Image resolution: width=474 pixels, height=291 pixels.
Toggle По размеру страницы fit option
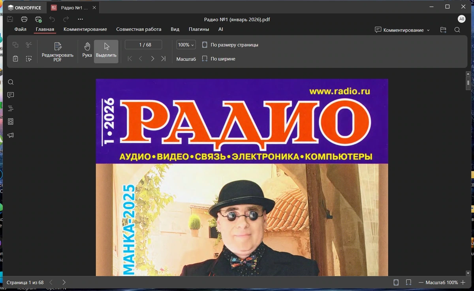click(x=230, y=45)
